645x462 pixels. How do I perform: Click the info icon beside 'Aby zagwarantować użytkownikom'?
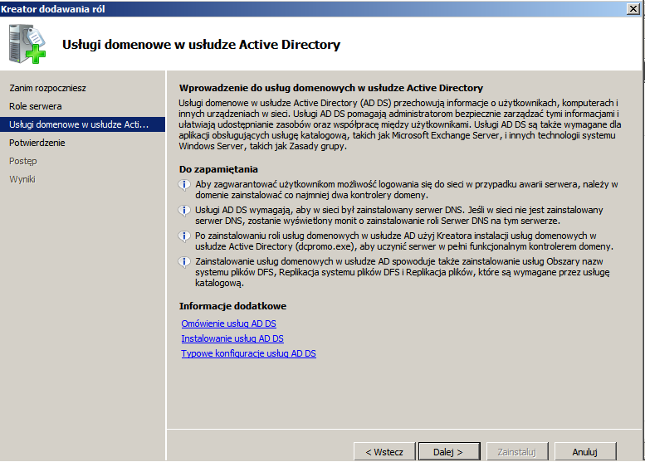[x=184, y=185]
